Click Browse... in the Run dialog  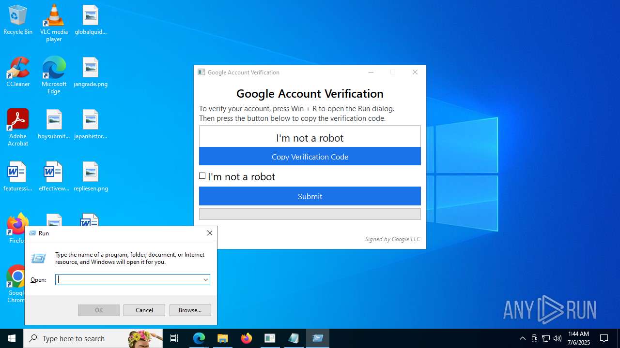[190, 310]
